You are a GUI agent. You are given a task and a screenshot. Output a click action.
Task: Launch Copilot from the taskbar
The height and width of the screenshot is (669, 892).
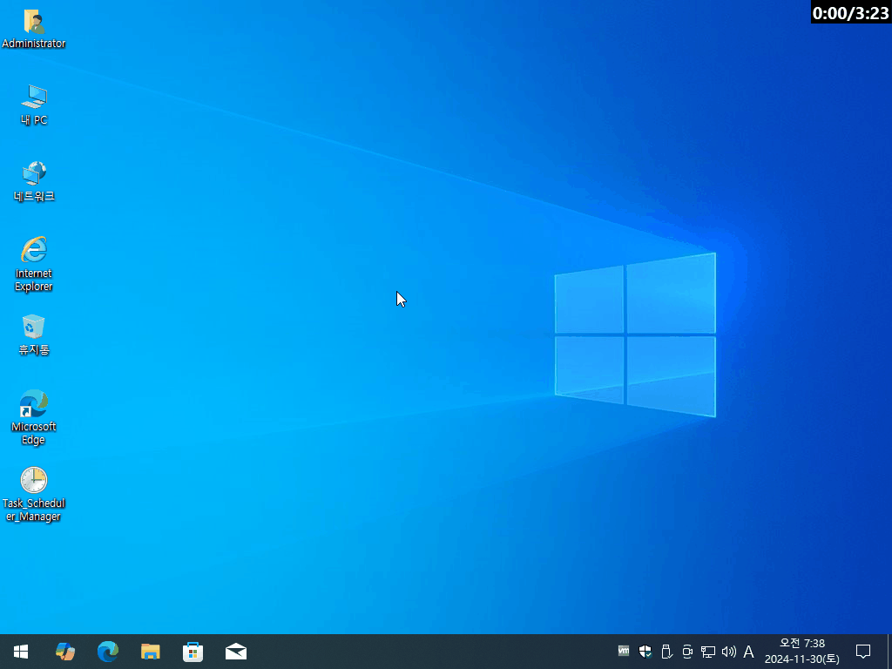pos(65,652)
